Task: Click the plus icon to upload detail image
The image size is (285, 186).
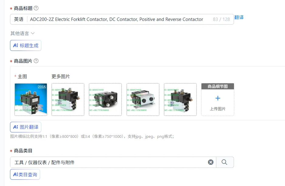Action: pos(218,98)
